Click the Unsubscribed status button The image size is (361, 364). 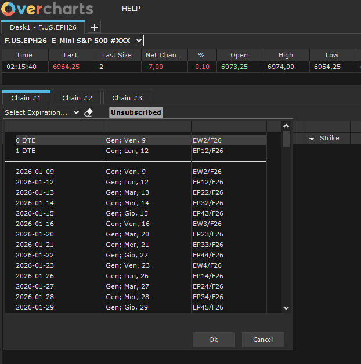136,112
